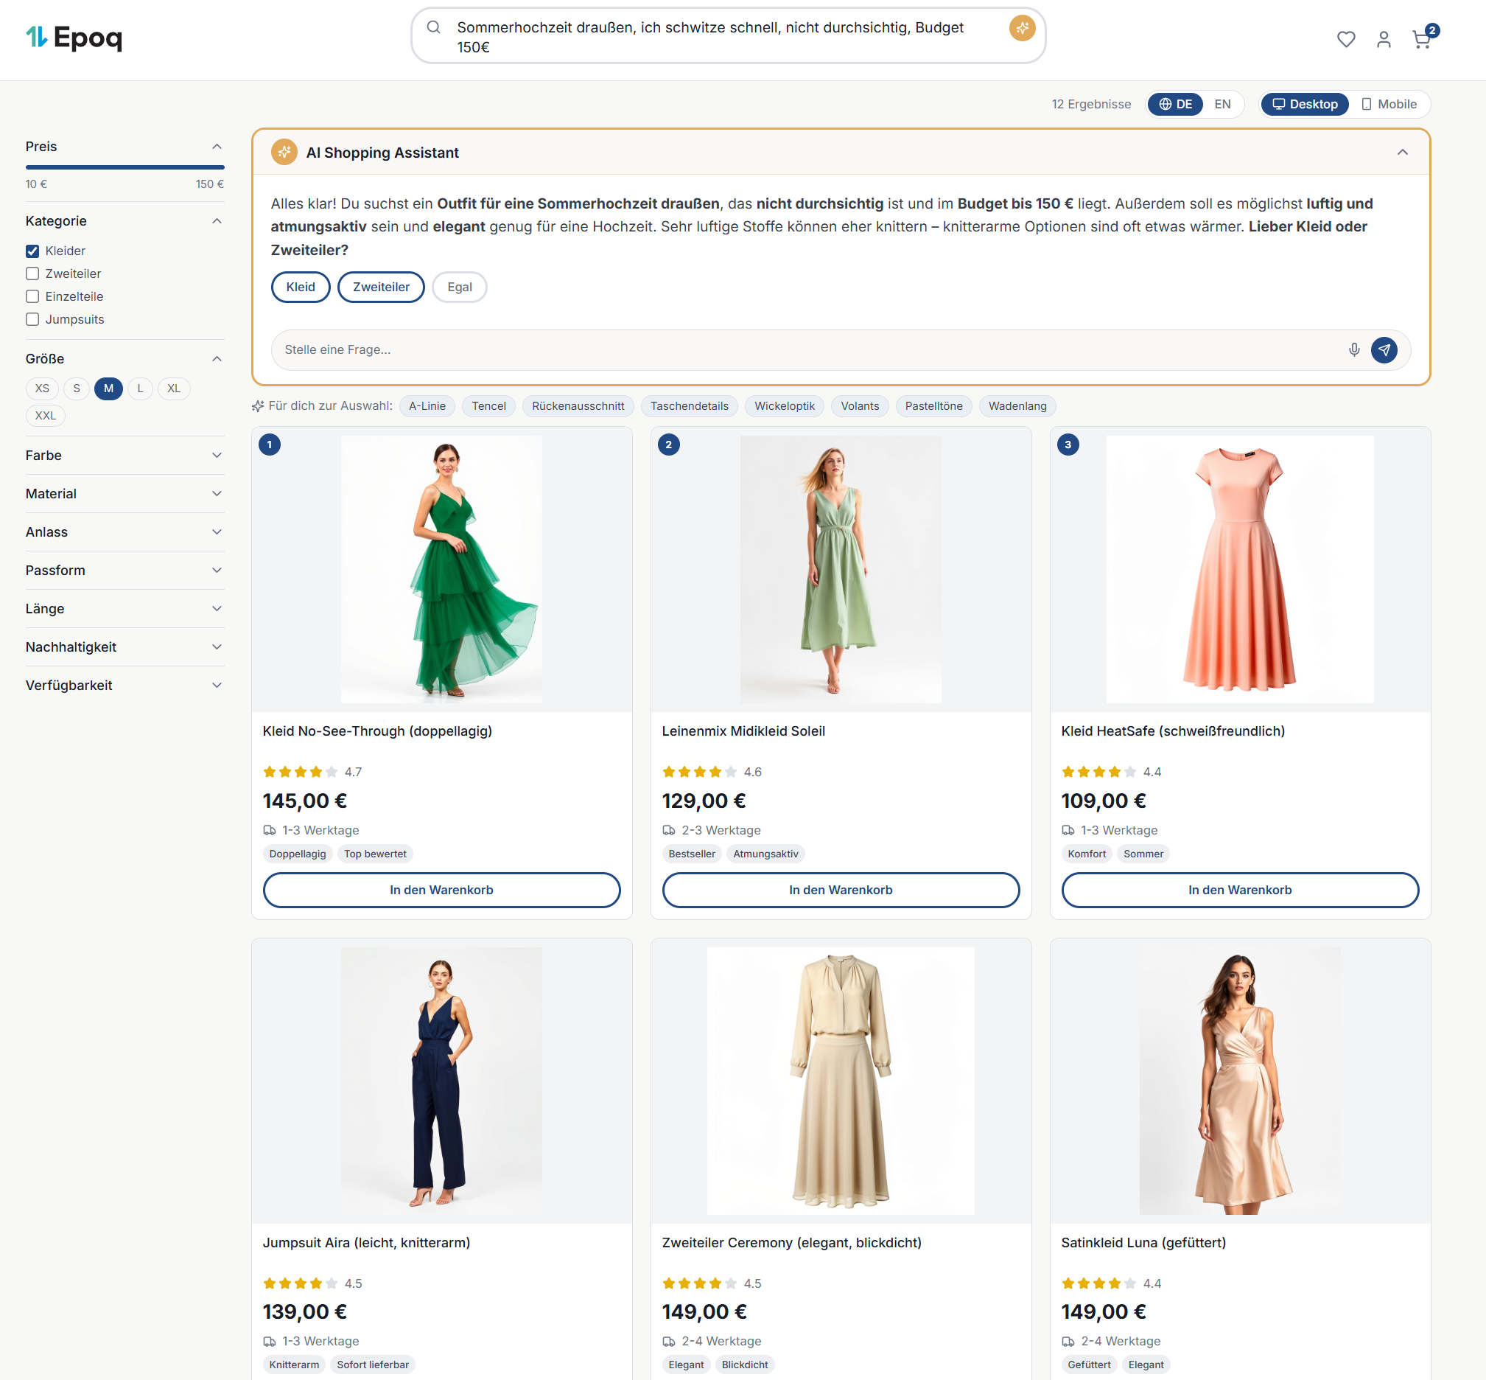This screenshot has height=1380, width=1486.
Task: Open peach Kleid HeatSafe product image
Action: 1240,569
